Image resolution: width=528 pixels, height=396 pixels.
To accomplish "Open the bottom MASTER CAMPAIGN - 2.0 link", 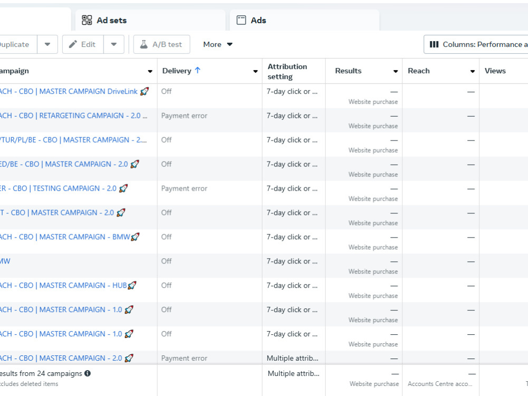I will (x=61, y=358).
